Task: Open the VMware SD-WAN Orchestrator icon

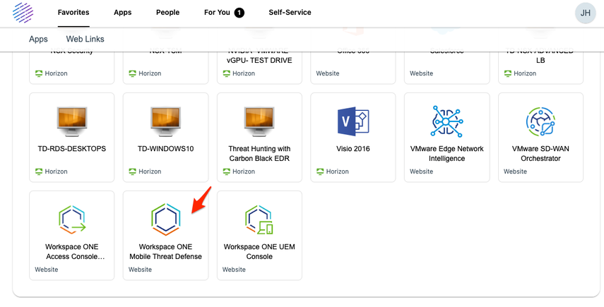Action: click(x=540, y=121)
